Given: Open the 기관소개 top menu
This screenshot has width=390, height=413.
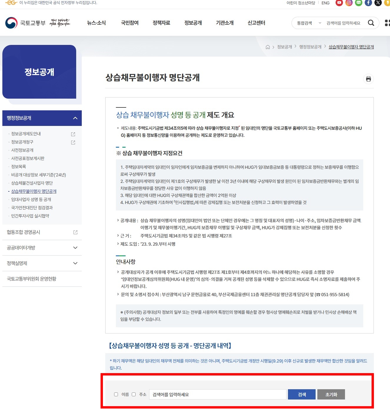Looking at the screenshot, I should (x=225, y=23).
